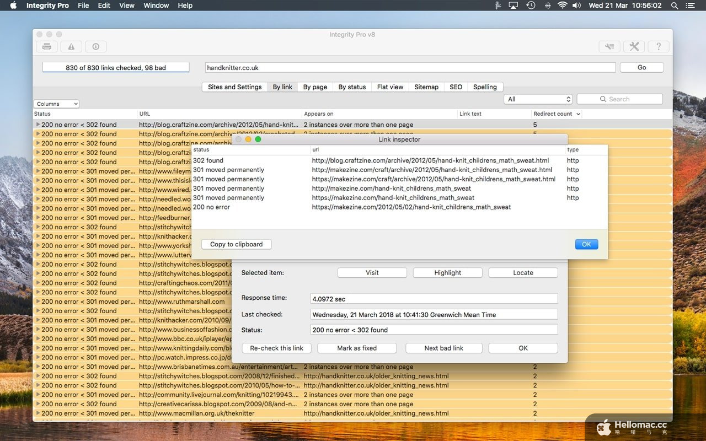Expand the feedburner row triangle

coord(38,218)
